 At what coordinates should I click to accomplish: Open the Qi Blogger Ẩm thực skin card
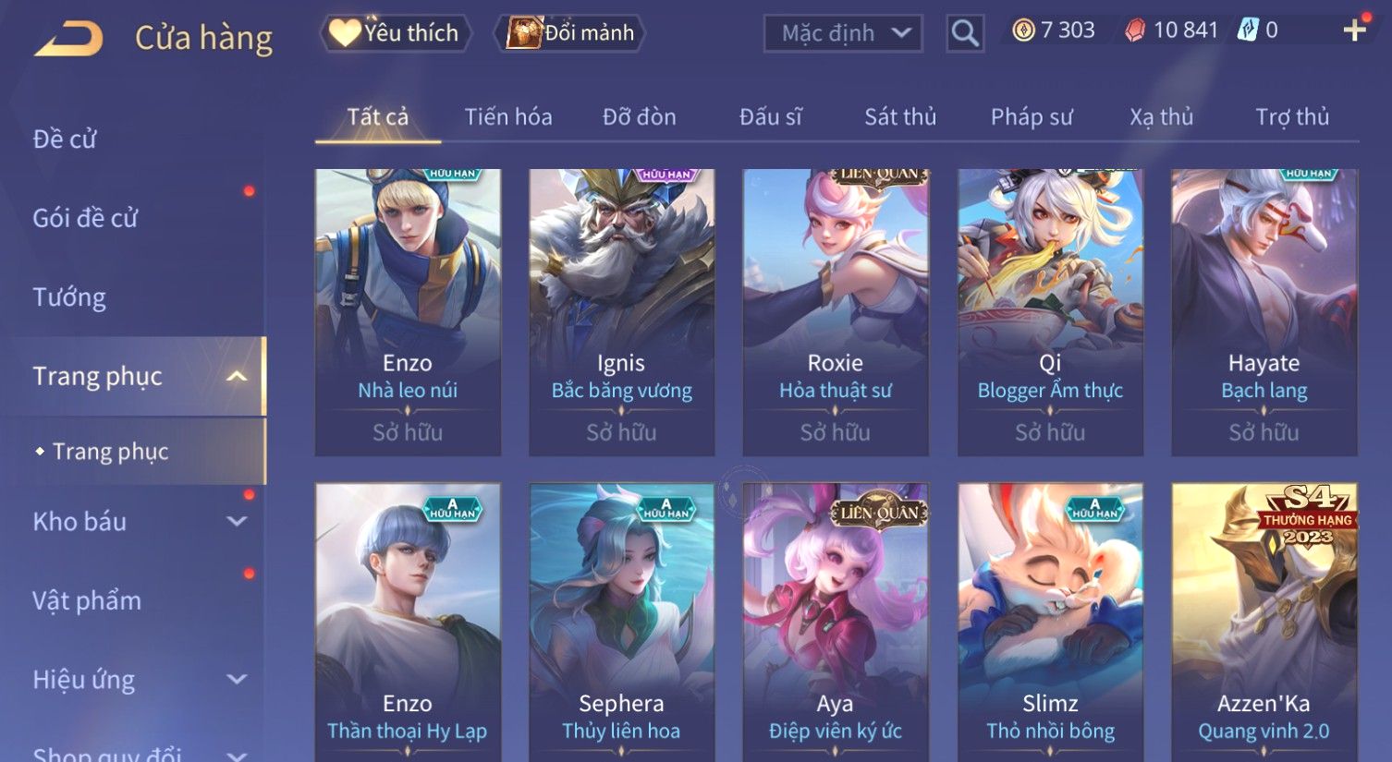pyautogui.click(x=1050, y=312)
